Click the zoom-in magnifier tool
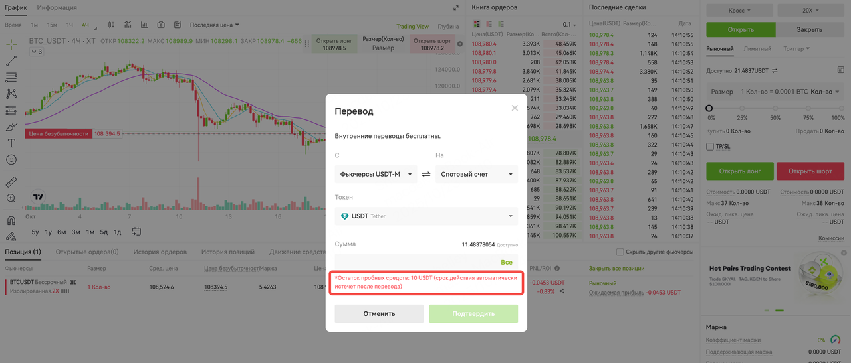Image resolution: width=851 pixels, height=363 pixels. coord(11,198)
